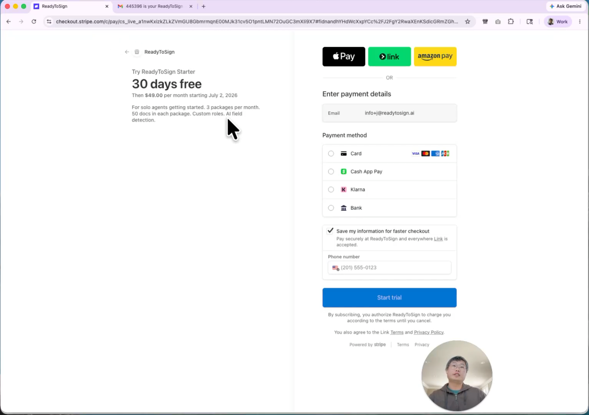The image size is (589, 415).
Task: Switch to the Gmail 445396 code tab
Action: tap(154, 6)
